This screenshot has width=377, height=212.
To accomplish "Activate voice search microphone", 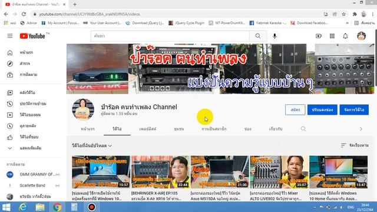I will point(275,36).
